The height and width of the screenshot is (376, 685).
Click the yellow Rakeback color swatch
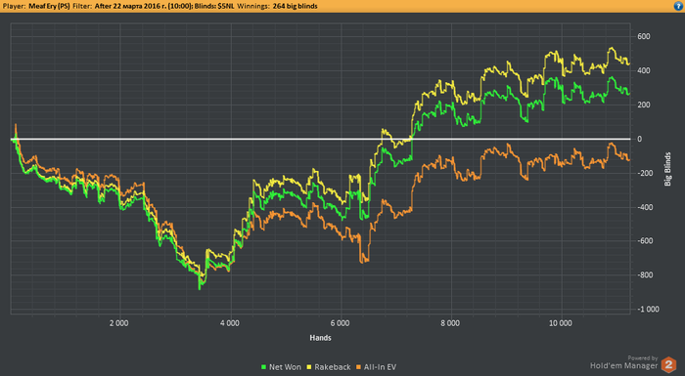click(x=309, y=367)
